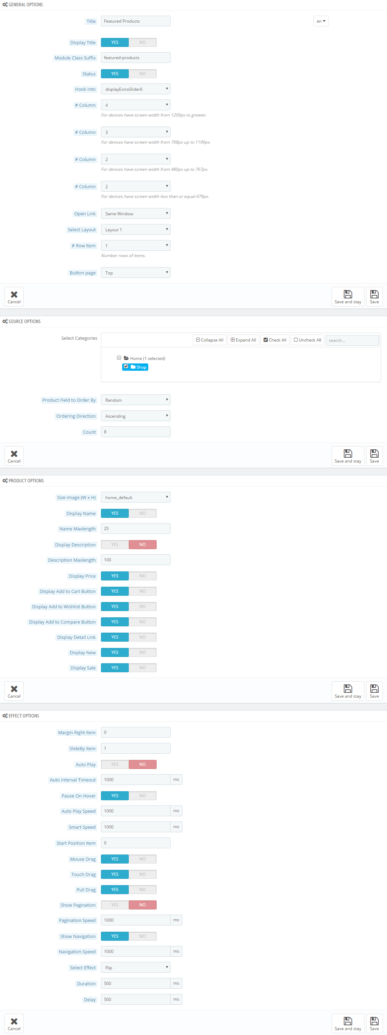This screenshot has height=1035, width=387.
Task: Click Save and stay in Product Options
Action: pyautogui.click(x=348, y=691)
